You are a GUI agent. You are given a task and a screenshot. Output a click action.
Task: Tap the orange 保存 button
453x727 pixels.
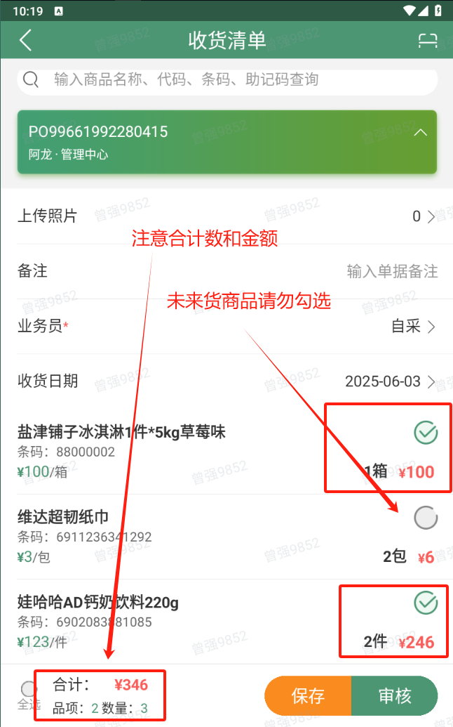pos(308,695)
